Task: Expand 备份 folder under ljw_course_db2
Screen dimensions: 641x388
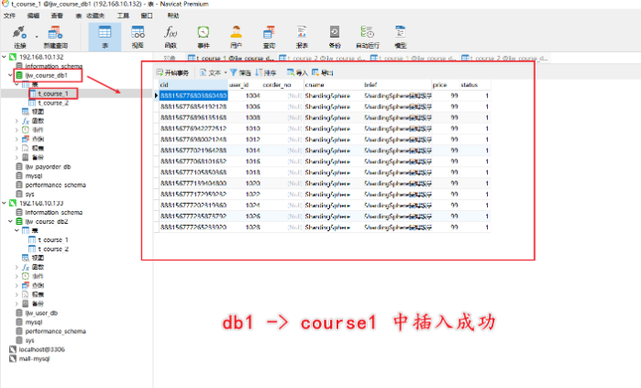Action: (17, 304)
